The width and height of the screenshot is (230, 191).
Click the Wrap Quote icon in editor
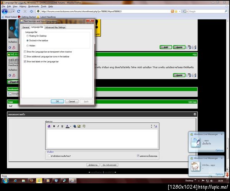[x=84, y=126]
